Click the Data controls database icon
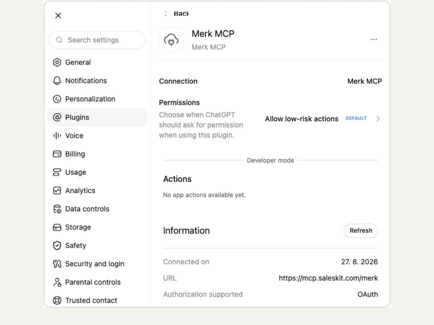434x325 pixels. point(57,209)
